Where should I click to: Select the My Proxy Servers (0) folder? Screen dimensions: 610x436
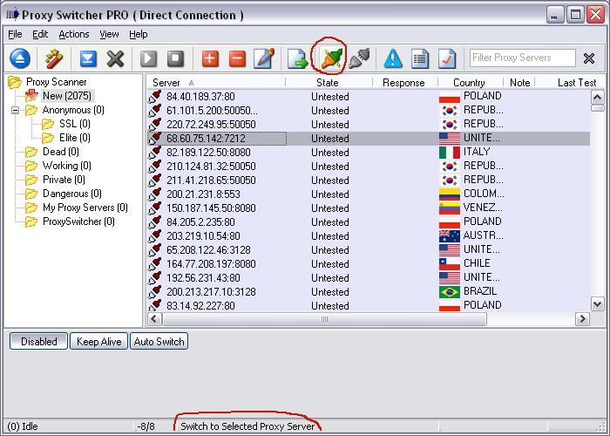(85, 208)
